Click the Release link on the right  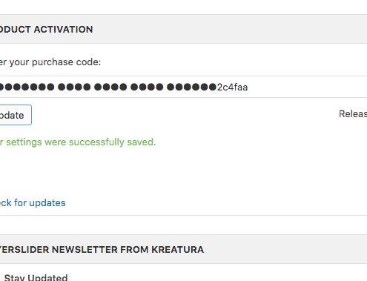(x=353, y=114)
